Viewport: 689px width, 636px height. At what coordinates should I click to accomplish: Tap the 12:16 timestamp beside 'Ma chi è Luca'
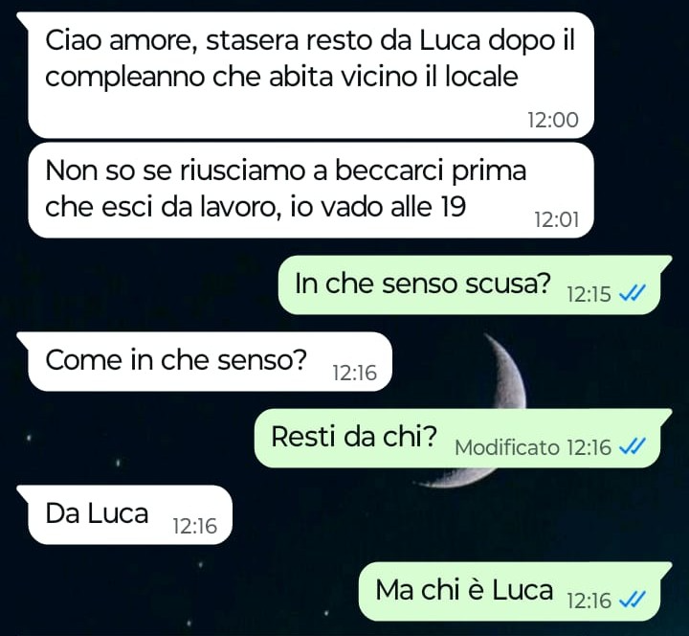pyautogui.click(x=589, y=601)
